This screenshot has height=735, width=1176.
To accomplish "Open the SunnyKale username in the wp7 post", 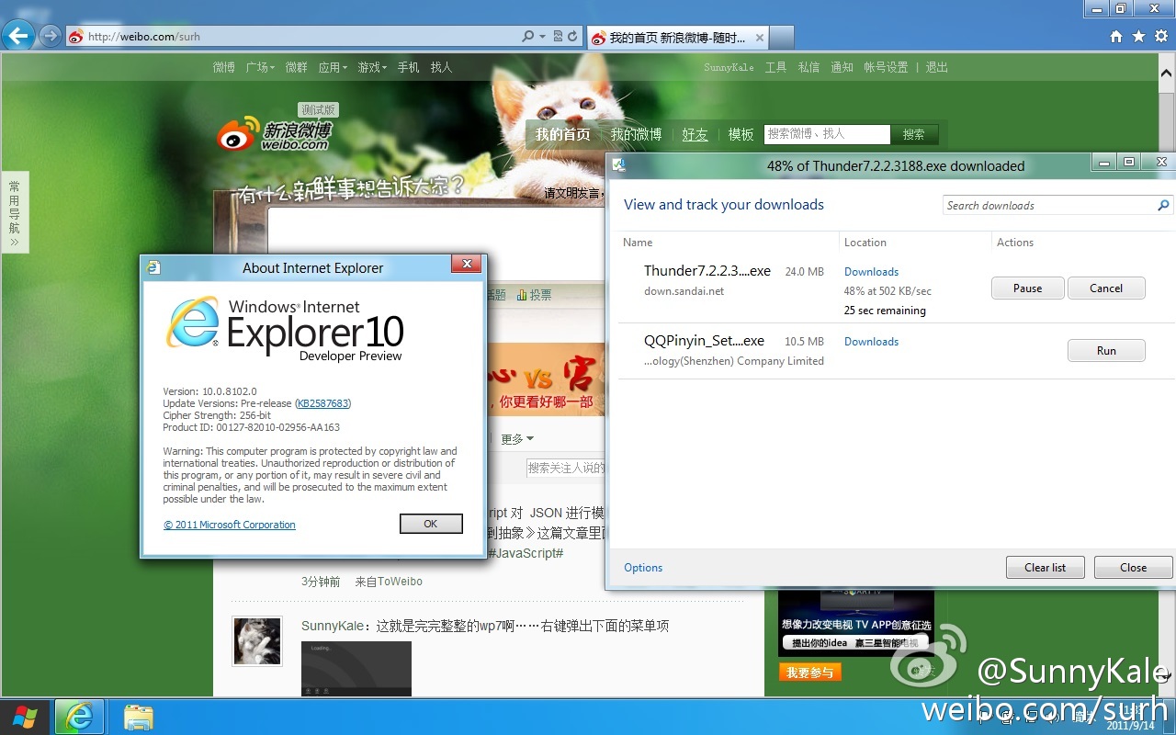I will (x=333, y=626).
